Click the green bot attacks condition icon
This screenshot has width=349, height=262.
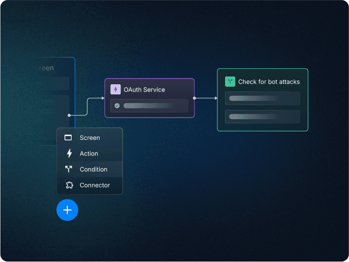point(230,82)
